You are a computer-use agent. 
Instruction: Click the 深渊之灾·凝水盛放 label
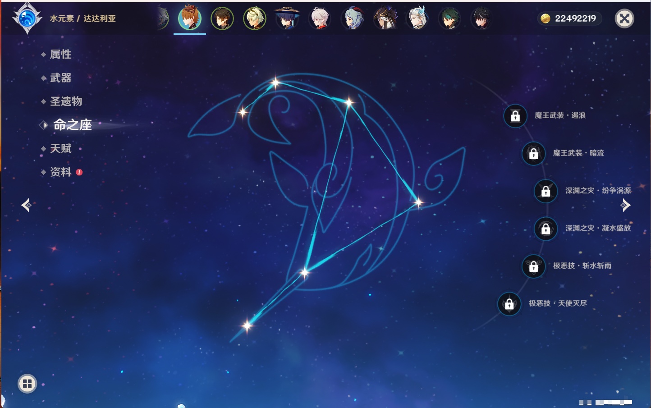pos(598,228)
